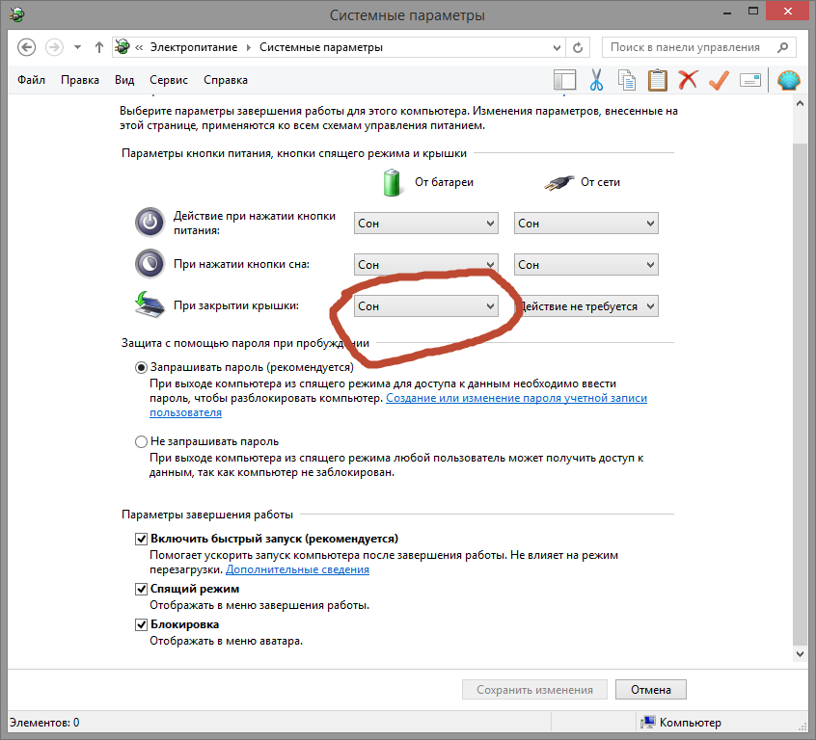The width and height of the screenshot is (816, 740).
Task: Click the refresh icon in address bar
Action: (578, 47)
